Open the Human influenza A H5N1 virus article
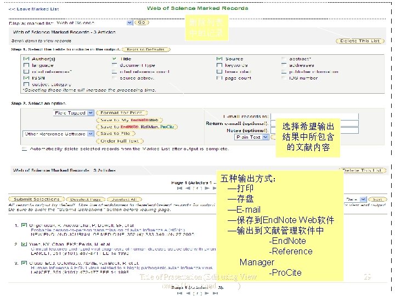This screenshot has height=296, width=395. point(121,267)
